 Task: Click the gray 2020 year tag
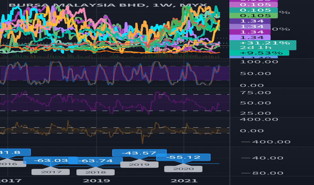point(183,169)
